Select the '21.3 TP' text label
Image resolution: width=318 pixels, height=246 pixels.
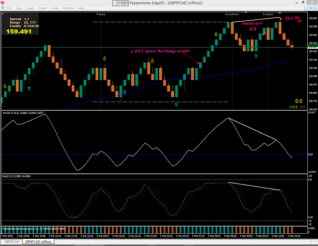click(x=292, y=18)
